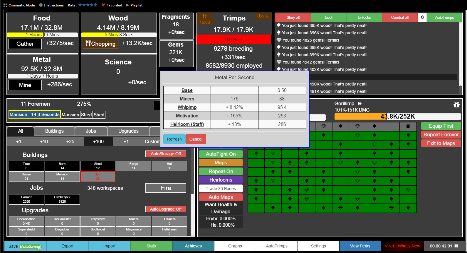This screenshot has height=253, width=467.
Task: Open the V 4.1 What's New link
Action: click(x=402, y=246)
